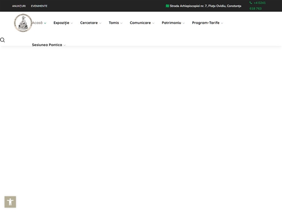
Task: Expand the Sesiunea Pontica chevron
Action: [65, 45]
